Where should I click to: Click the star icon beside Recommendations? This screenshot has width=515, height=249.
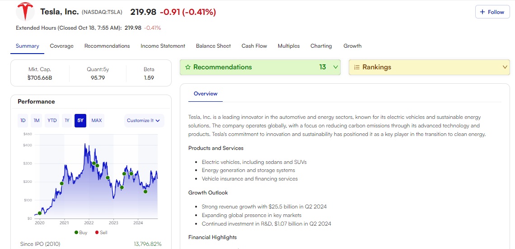point(188,67)
